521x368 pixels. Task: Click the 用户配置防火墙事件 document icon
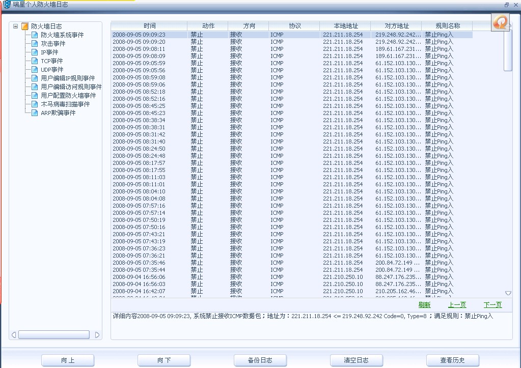pyautogui.click(x=35, y=95)
